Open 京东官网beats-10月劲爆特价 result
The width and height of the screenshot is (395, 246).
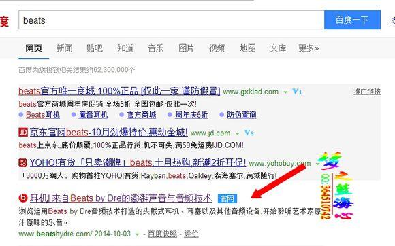[x=108, y=132]
